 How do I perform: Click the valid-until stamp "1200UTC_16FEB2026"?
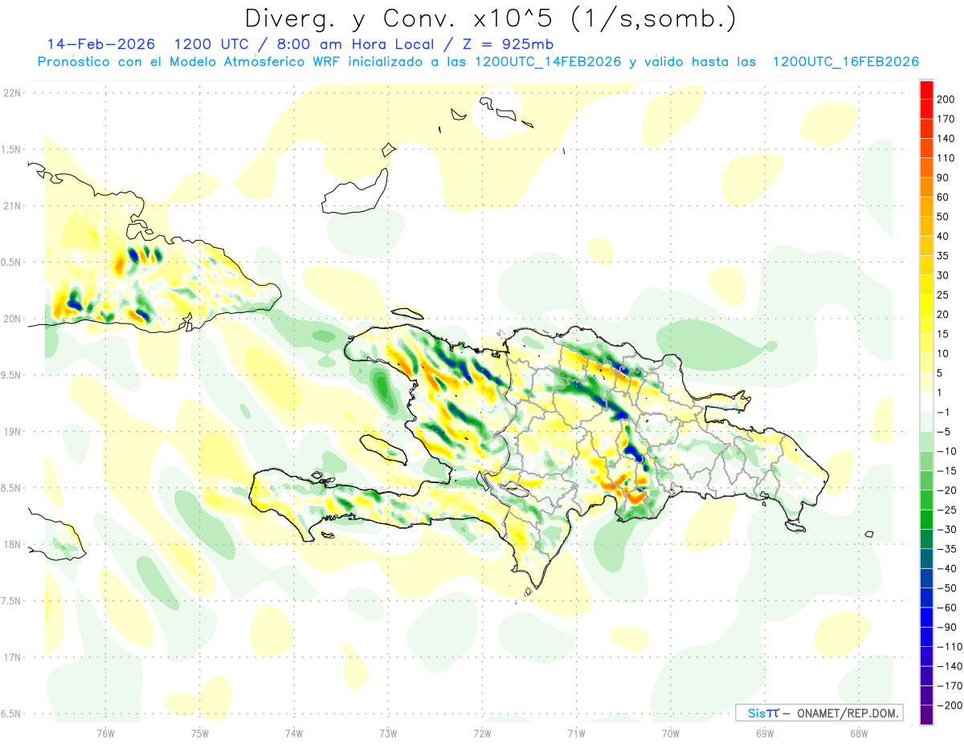click(846, 62)
